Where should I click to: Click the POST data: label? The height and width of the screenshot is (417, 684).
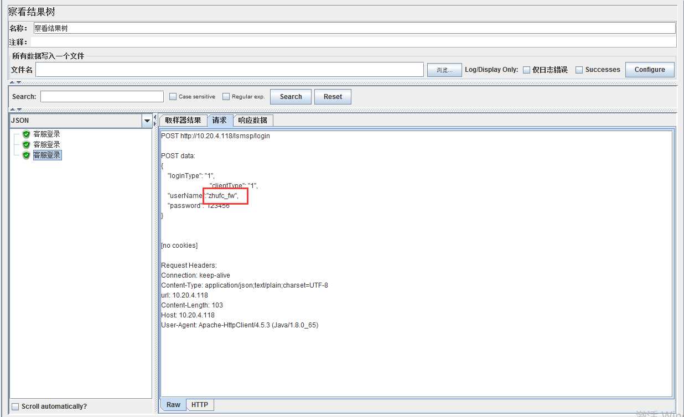pyautogui.click(x=178, y=156)
